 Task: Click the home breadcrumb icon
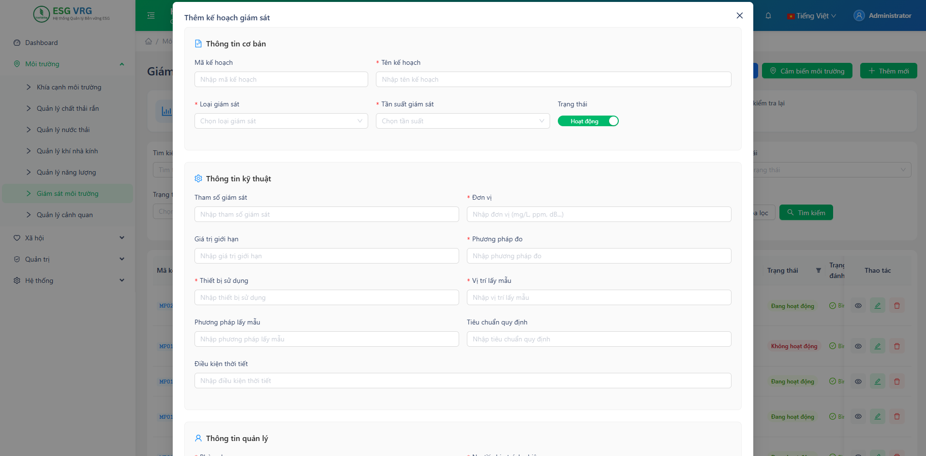[149, 41]
